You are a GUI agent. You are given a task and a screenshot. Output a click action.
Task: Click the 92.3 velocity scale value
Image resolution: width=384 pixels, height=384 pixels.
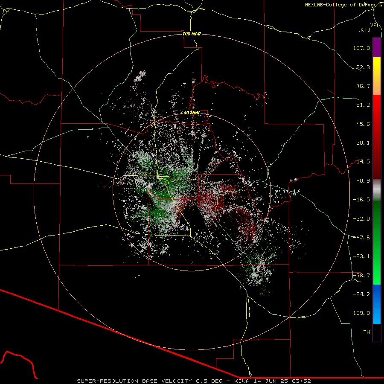(x=363, y=67)
